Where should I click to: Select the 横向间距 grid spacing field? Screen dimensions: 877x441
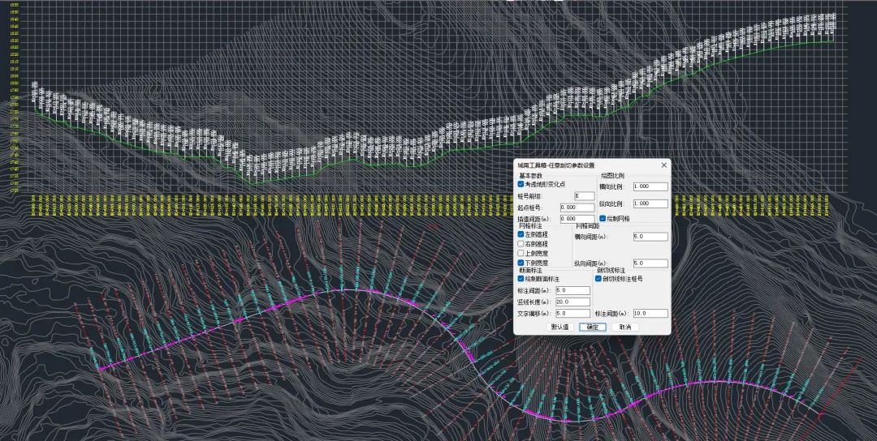650,237
